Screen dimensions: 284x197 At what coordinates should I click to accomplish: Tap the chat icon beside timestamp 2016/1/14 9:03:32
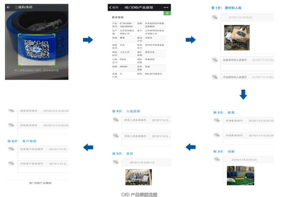coord(215,18)
